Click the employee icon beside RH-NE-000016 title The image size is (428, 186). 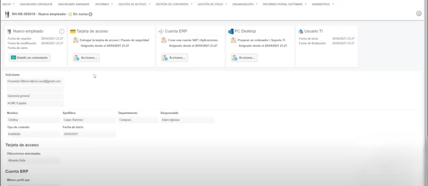(x=7, y=14)
